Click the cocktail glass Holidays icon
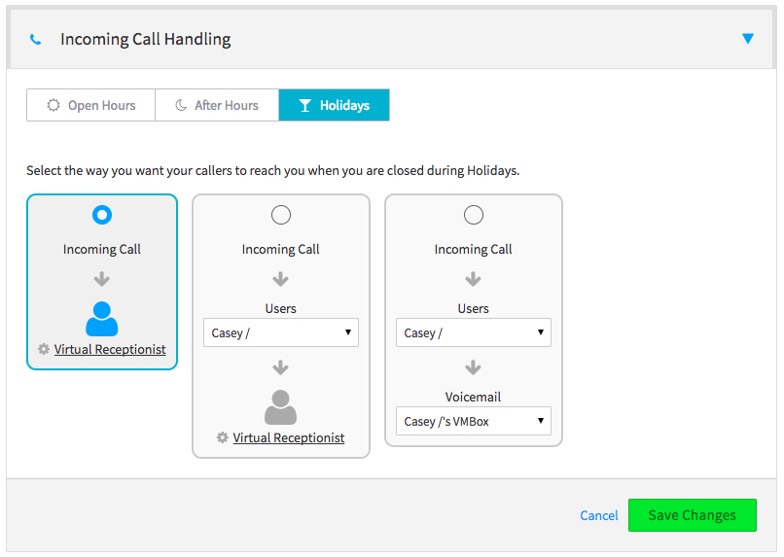 tap(305, 105)
